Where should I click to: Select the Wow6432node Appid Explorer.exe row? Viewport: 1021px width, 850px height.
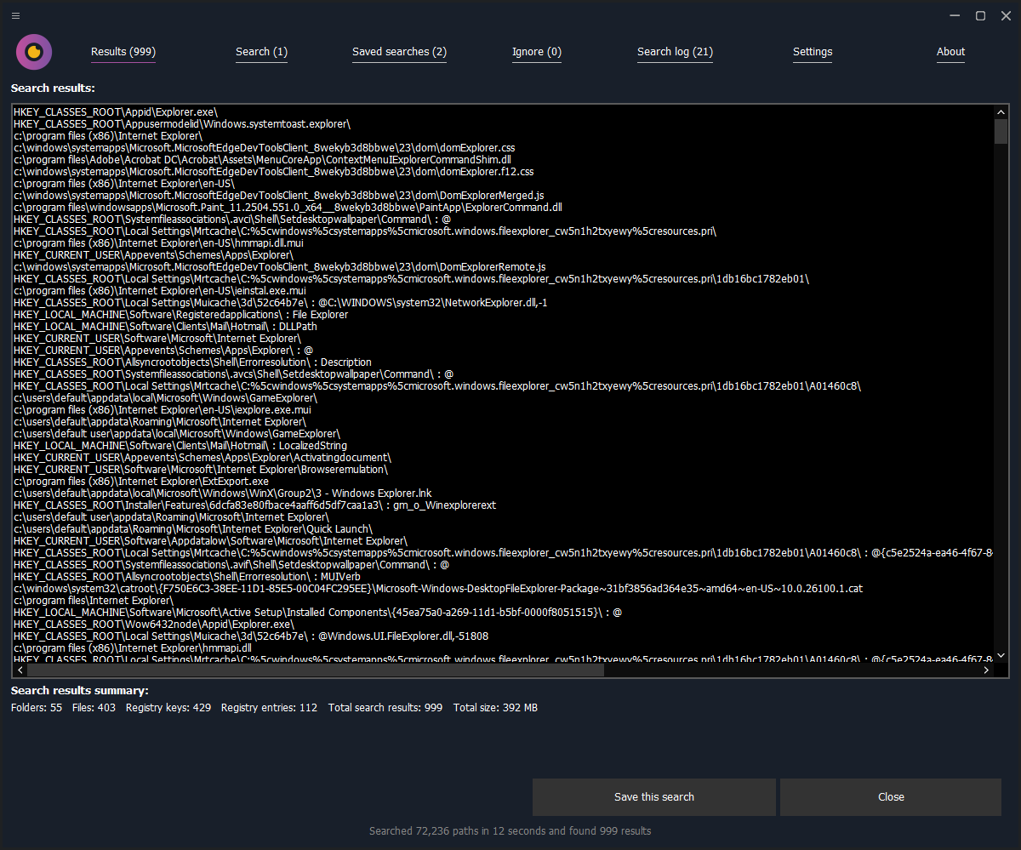pos(503,625)
